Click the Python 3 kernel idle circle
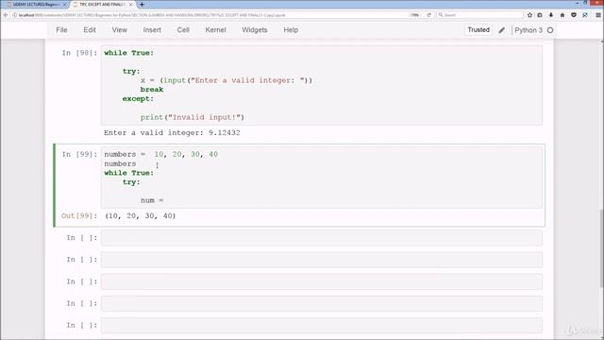 pos(550,30)
